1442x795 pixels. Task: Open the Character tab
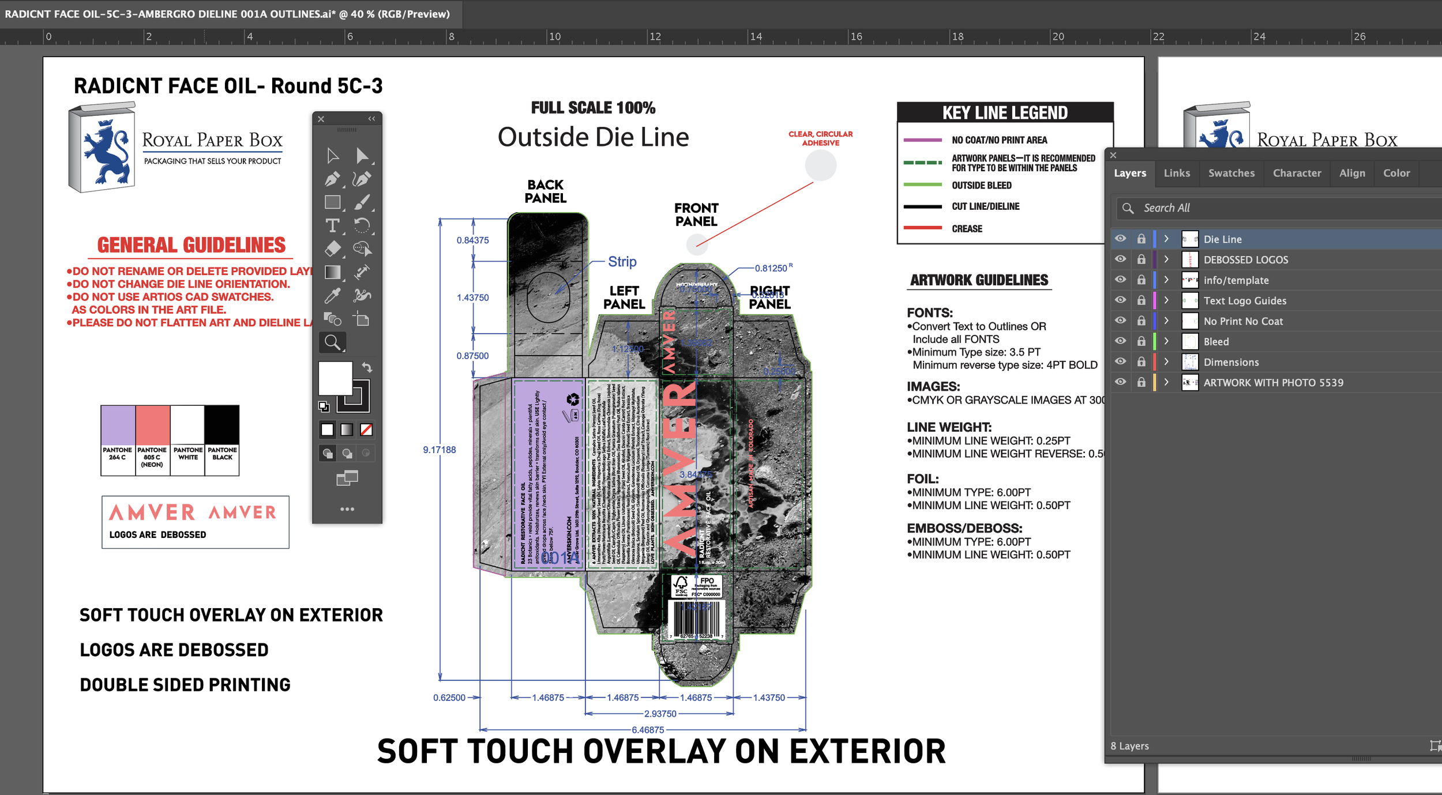pyautogui.click(x=1297, y=173)
